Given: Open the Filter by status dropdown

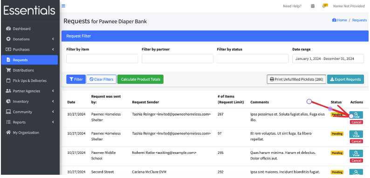Looking at the screenshot, I should coord(253,58).
